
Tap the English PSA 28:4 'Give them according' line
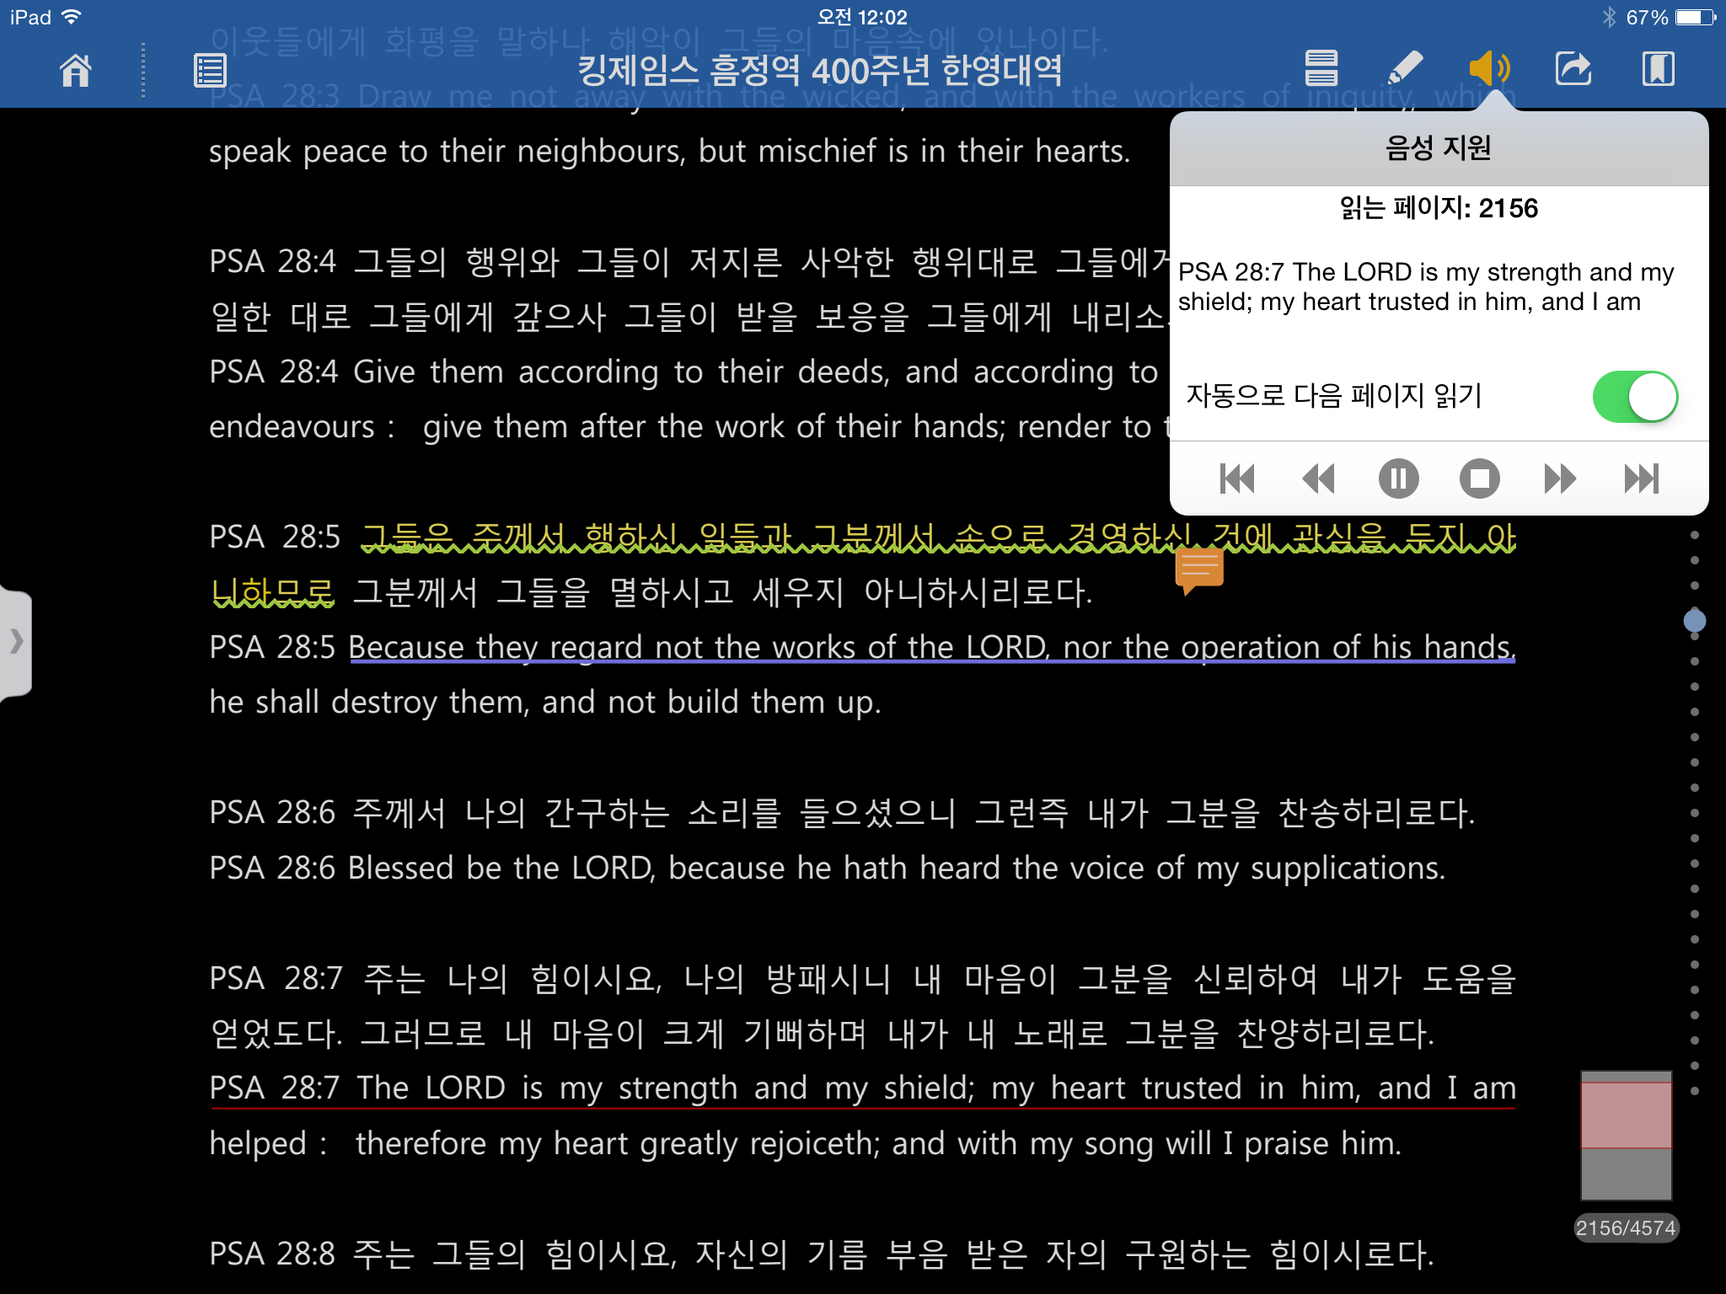(x=684, y=372)
